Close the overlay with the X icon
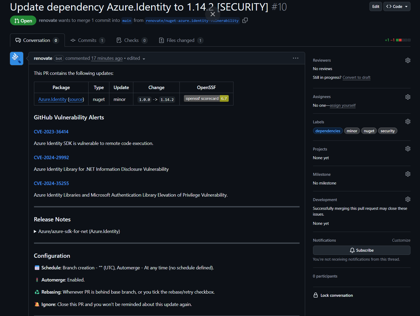 tap(213, 14)
